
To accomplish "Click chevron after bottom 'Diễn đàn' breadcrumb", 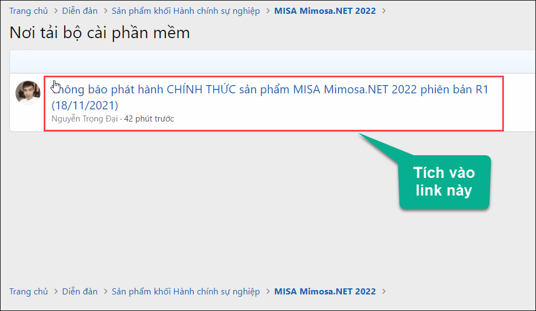I will pos(106,292).
